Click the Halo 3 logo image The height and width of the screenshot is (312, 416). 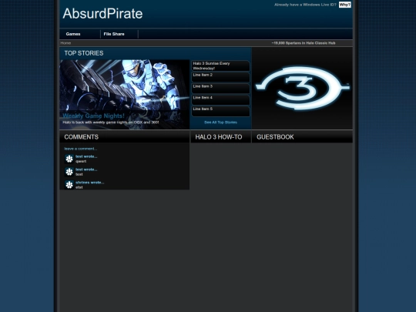click(303, 89)
